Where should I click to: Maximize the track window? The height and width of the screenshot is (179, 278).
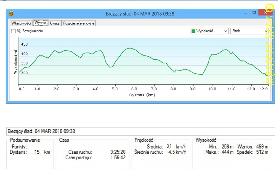click(254, 13)
